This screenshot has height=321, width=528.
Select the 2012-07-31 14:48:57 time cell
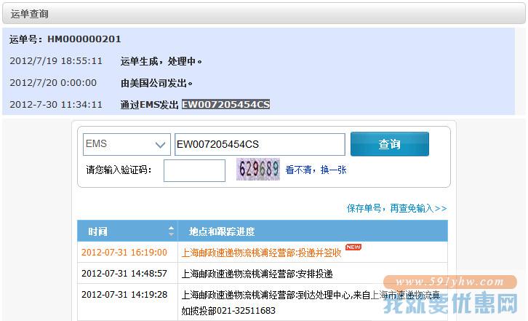tap(124, 274)
